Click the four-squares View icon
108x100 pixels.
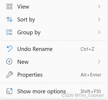(x=9, y=6)
